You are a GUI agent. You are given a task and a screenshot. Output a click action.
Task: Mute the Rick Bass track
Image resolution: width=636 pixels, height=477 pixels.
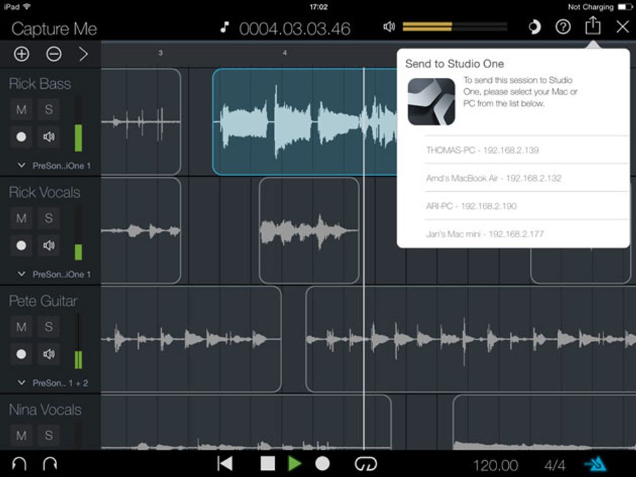[21, 110]
